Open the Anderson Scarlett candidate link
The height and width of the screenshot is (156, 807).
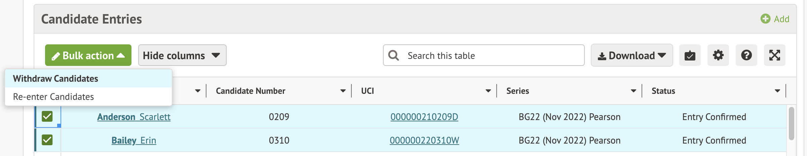coord(133,117)
